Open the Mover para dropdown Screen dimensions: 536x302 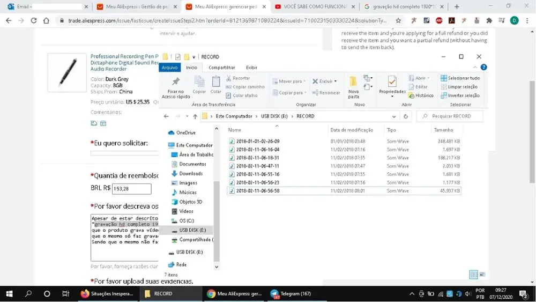tap(289, 81)
